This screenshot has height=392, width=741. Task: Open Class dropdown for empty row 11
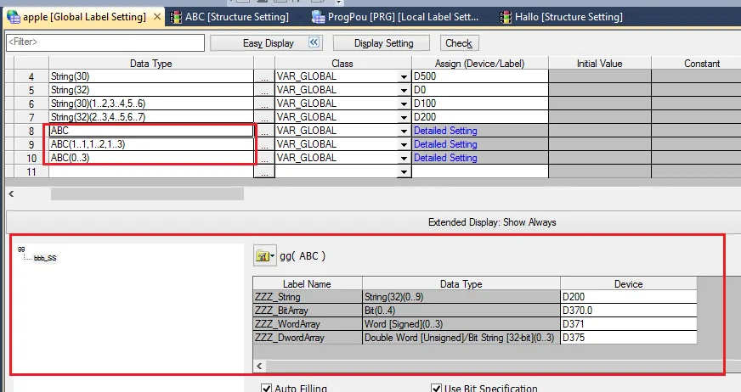click(x=404, y=171)
